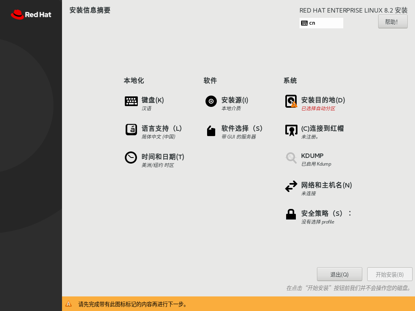Click the connect to Red Hat certificate icon
415x311 pixels.
tap(291, 130)
